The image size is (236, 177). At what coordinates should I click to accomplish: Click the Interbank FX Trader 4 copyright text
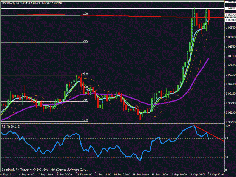click(x=45, y=169)
